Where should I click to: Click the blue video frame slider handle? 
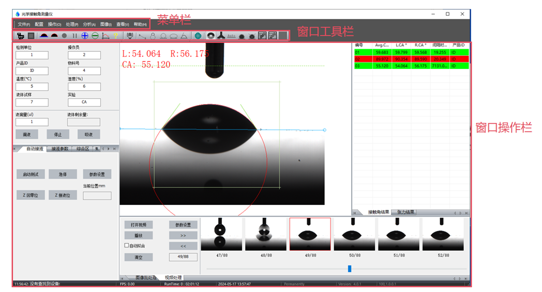tap(350, 268)
